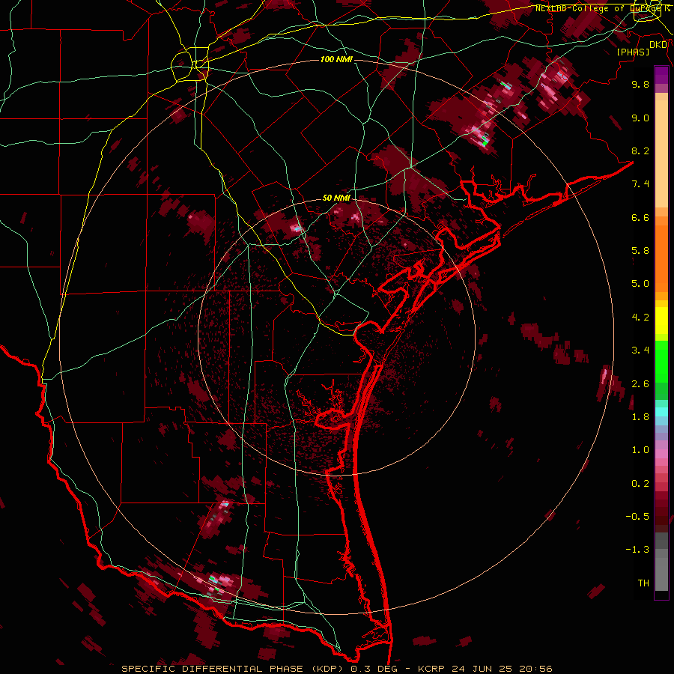
Task: Click the -1.3 scale value
Action: 637,550
